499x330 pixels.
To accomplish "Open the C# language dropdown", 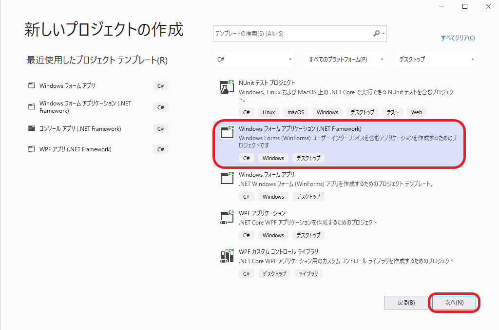I will coord(253,59).
